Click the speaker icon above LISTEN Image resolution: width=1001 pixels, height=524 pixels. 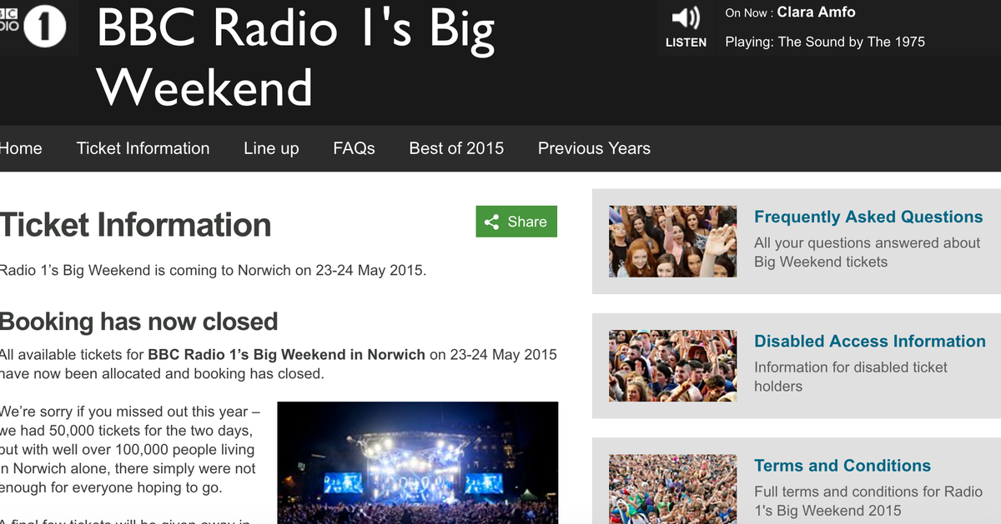686,17
